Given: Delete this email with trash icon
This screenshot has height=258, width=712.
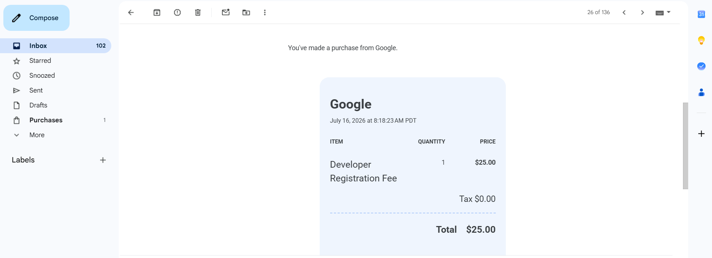Looking at the screenshot, I should coord(198,13).
